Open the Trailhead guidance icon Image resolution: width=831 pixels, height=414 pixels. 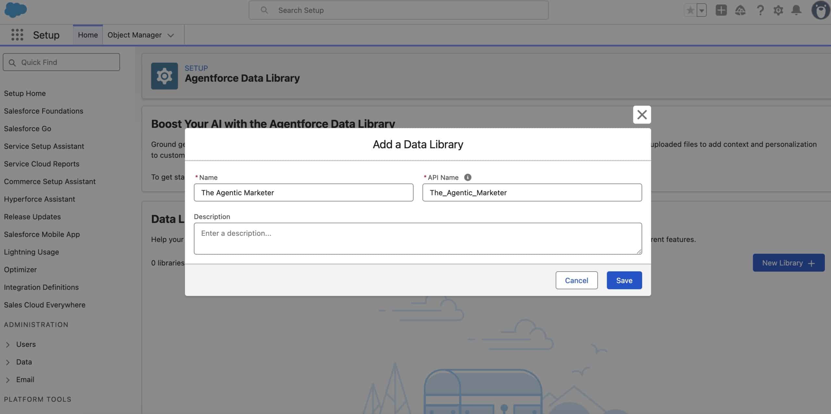(x=740, y=10)
